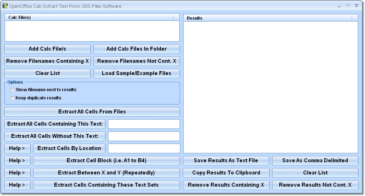Click the application icon in title bar

pyautogui.click(x=5, y=6)
